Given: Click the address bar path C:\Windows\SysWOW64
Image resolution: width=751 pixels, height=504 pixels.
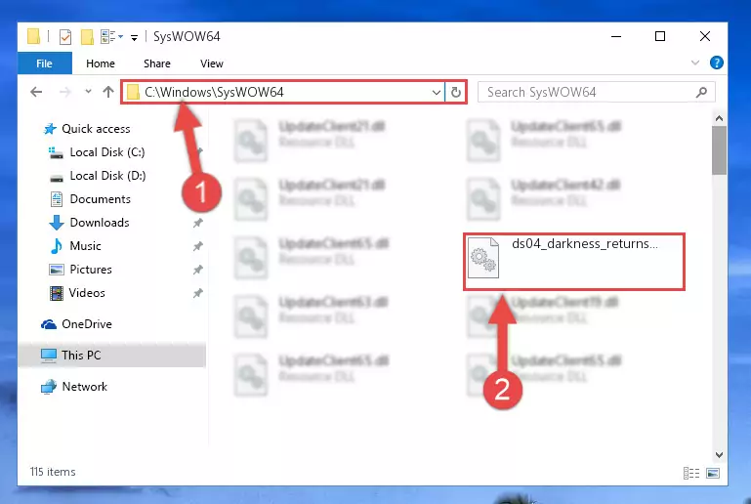Looking at the screenshot, I should coord(214,92).
